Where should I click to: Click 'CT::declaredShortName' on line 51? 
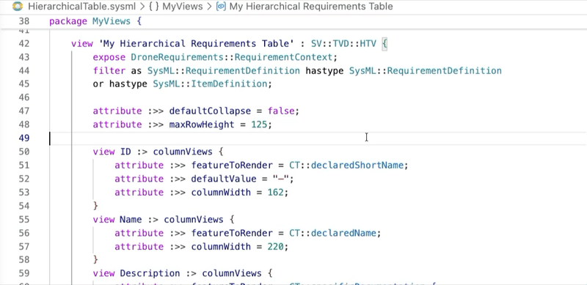[346, 165]
